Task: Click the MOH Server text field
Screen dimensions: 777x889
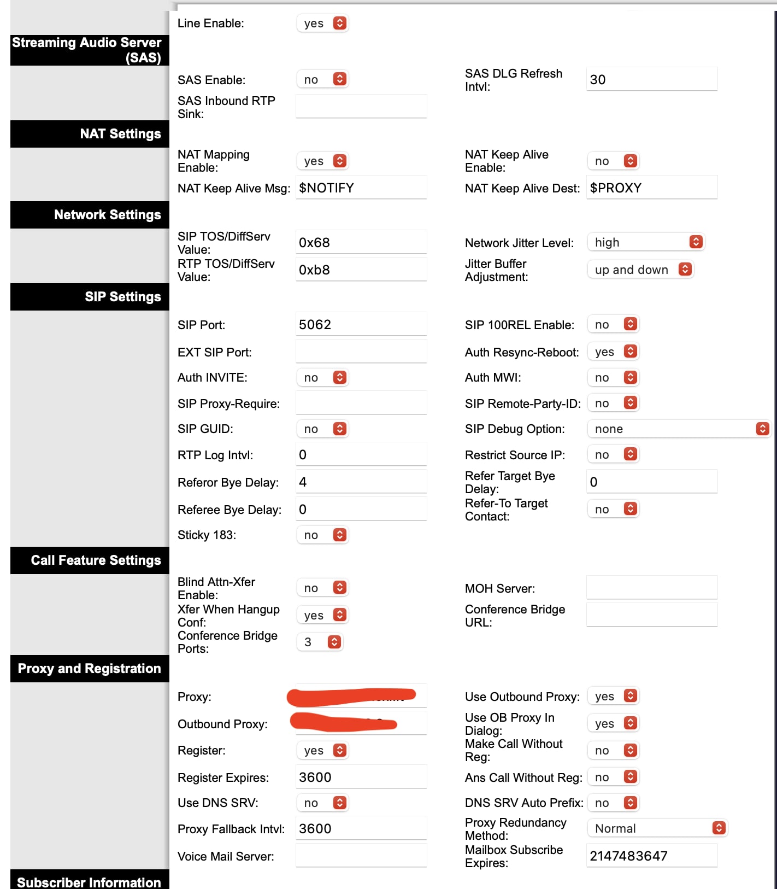Action: click(651, 588)
